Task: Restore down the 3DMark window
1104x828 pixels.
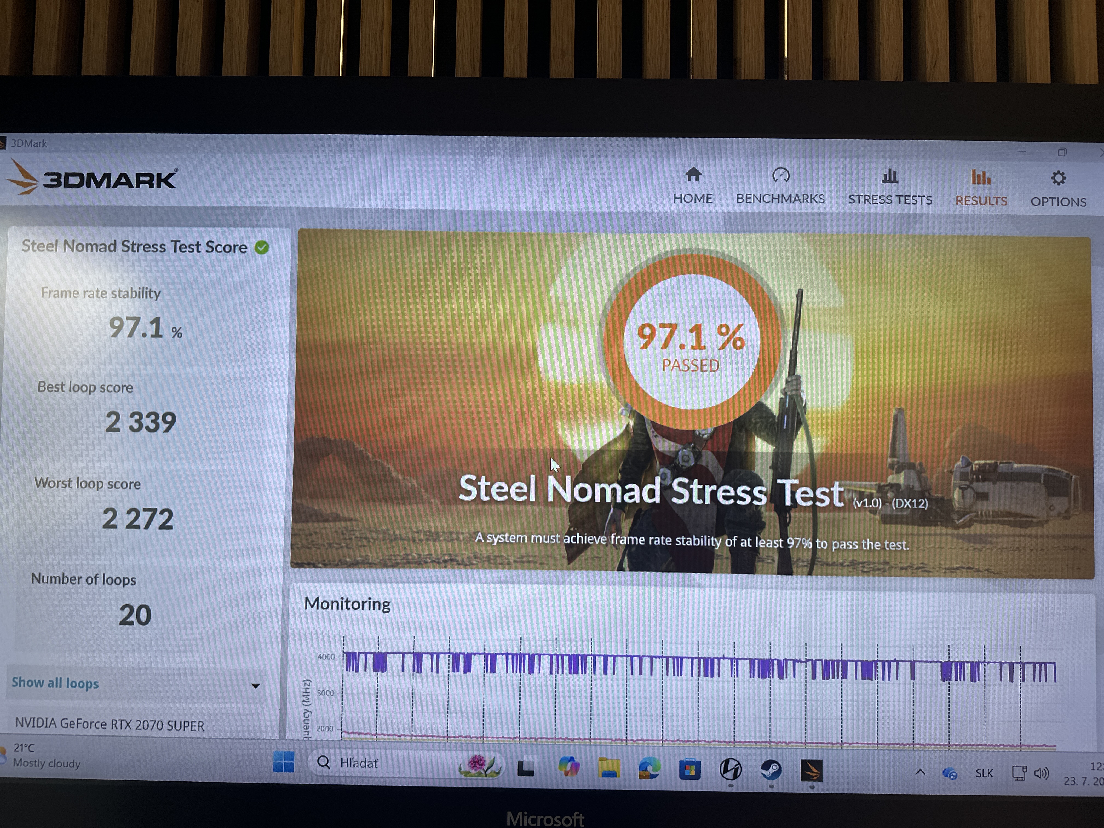Action: 1062,152
